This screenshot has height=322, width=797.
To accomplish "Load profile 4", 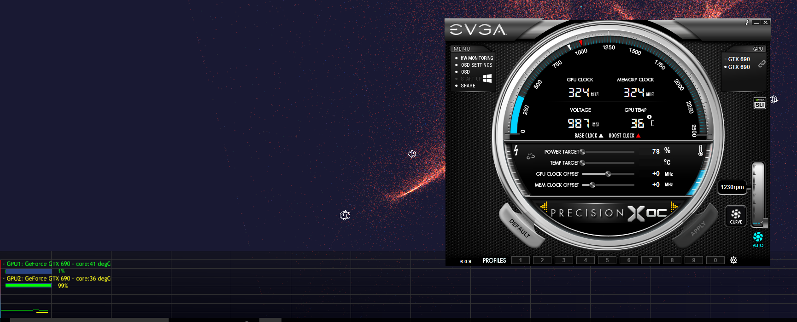I will (586, 260).
